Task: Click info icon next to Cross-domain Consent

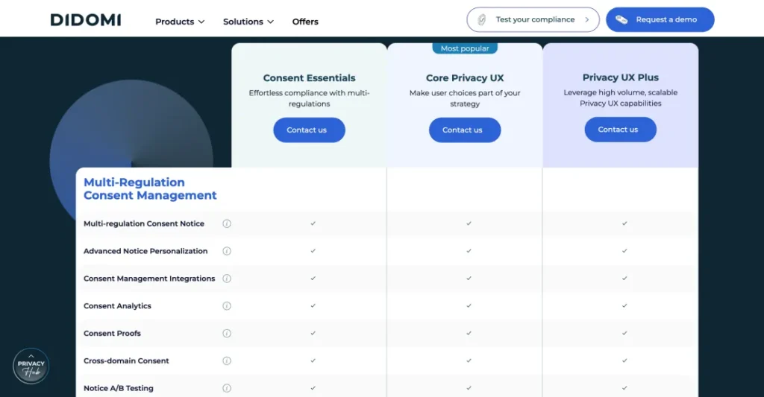Action: click(x=227, y=361)
